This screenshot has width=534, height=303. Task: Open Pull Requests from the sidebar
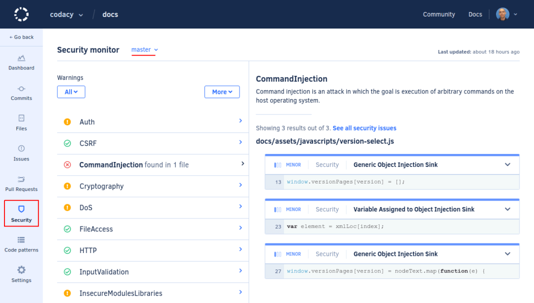21,183
